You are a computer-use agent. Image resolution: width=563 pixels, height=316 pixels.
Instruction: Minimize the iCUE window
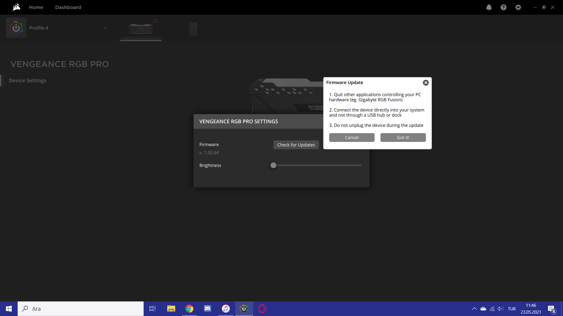point(535,7)
